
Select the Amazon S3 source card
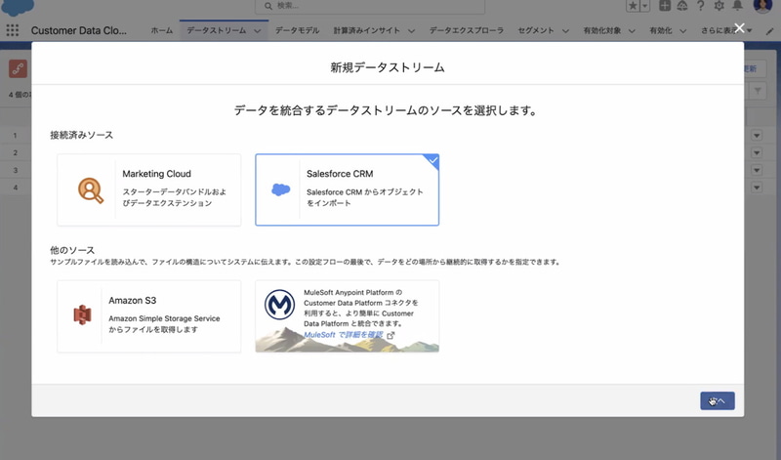pyautogui.click(x=149, y=316)
